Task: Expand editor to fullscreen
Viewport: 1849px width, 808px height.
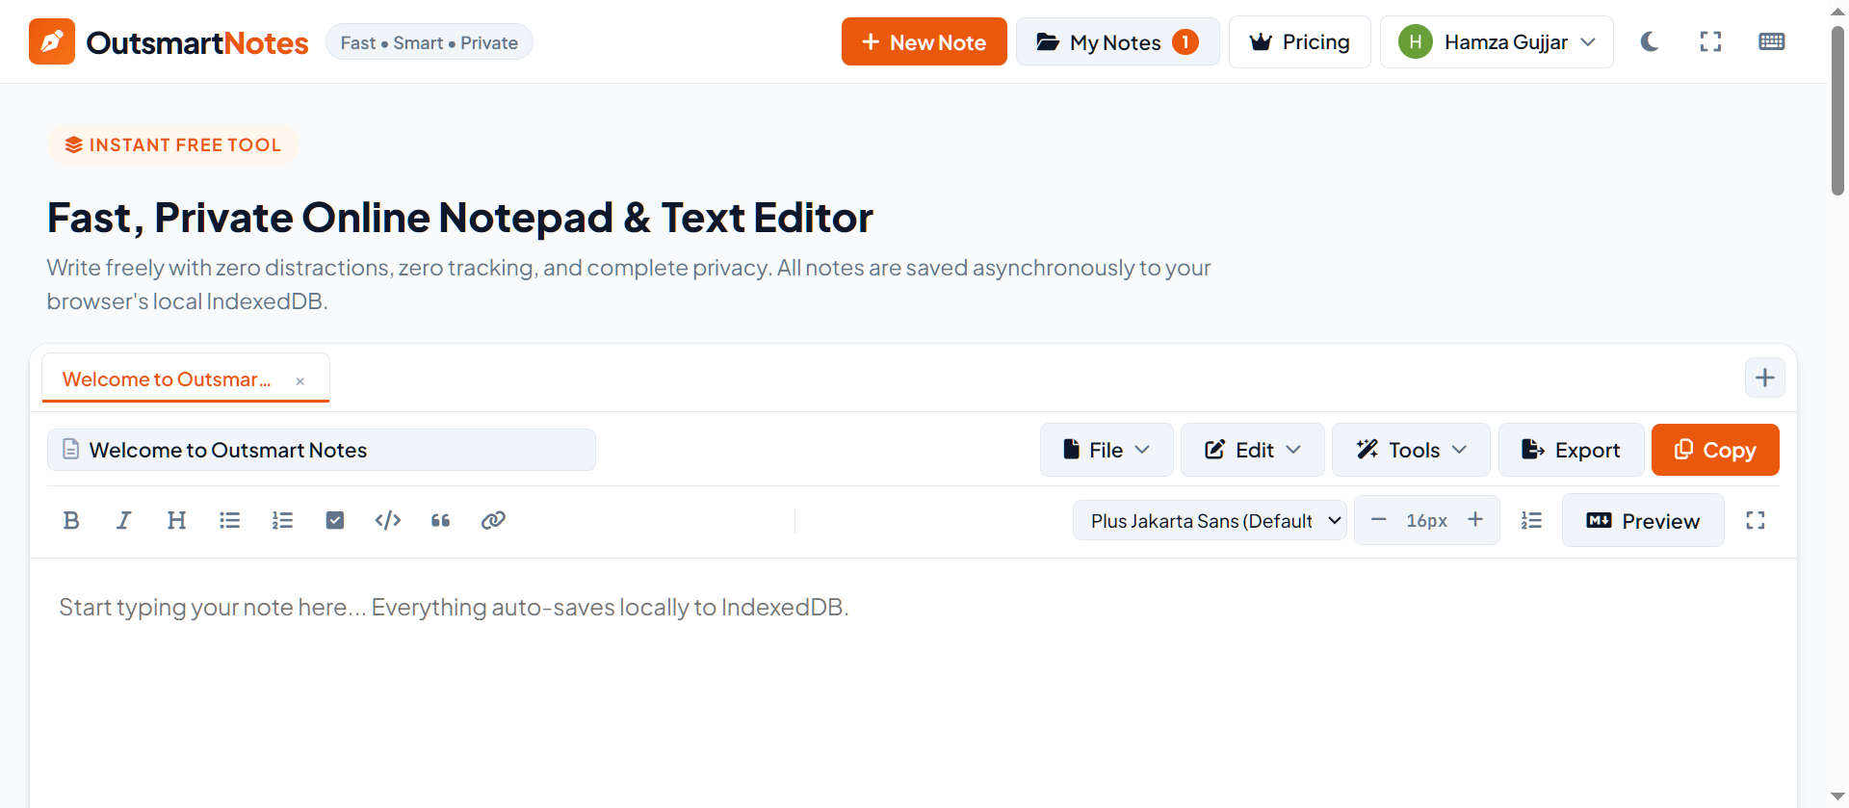Action: tap(1756, 520)
